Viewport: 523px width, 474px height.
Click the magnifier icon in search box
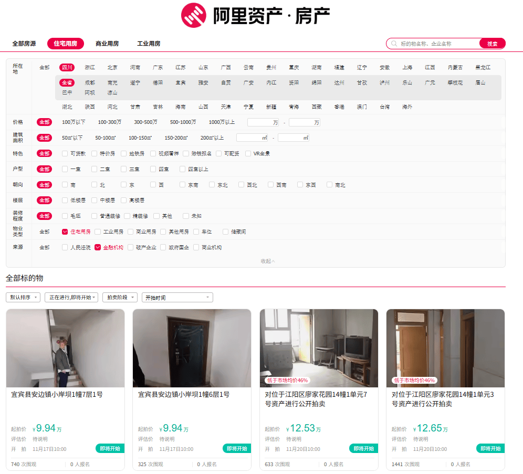393,44
